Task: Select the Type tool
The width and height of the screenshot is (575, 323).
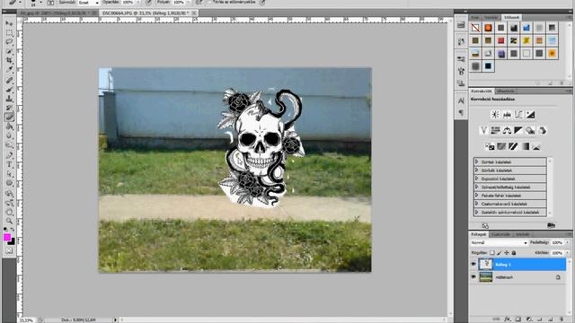Action: [x=9, y=164]
